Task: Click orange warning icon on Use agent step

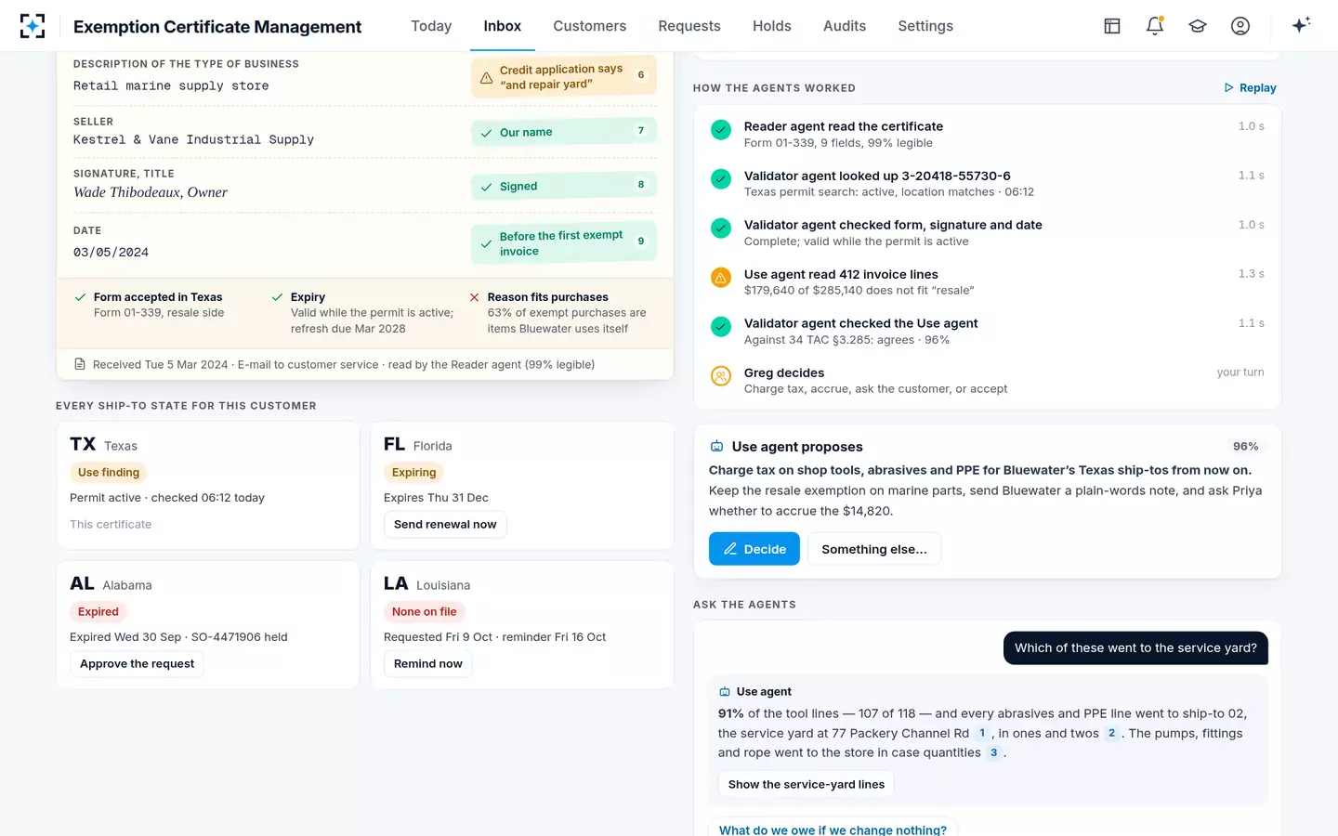Action: coord(721,278)
